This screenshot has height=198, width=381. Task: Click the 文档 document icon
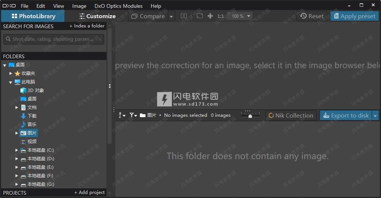tap(23, 108)
